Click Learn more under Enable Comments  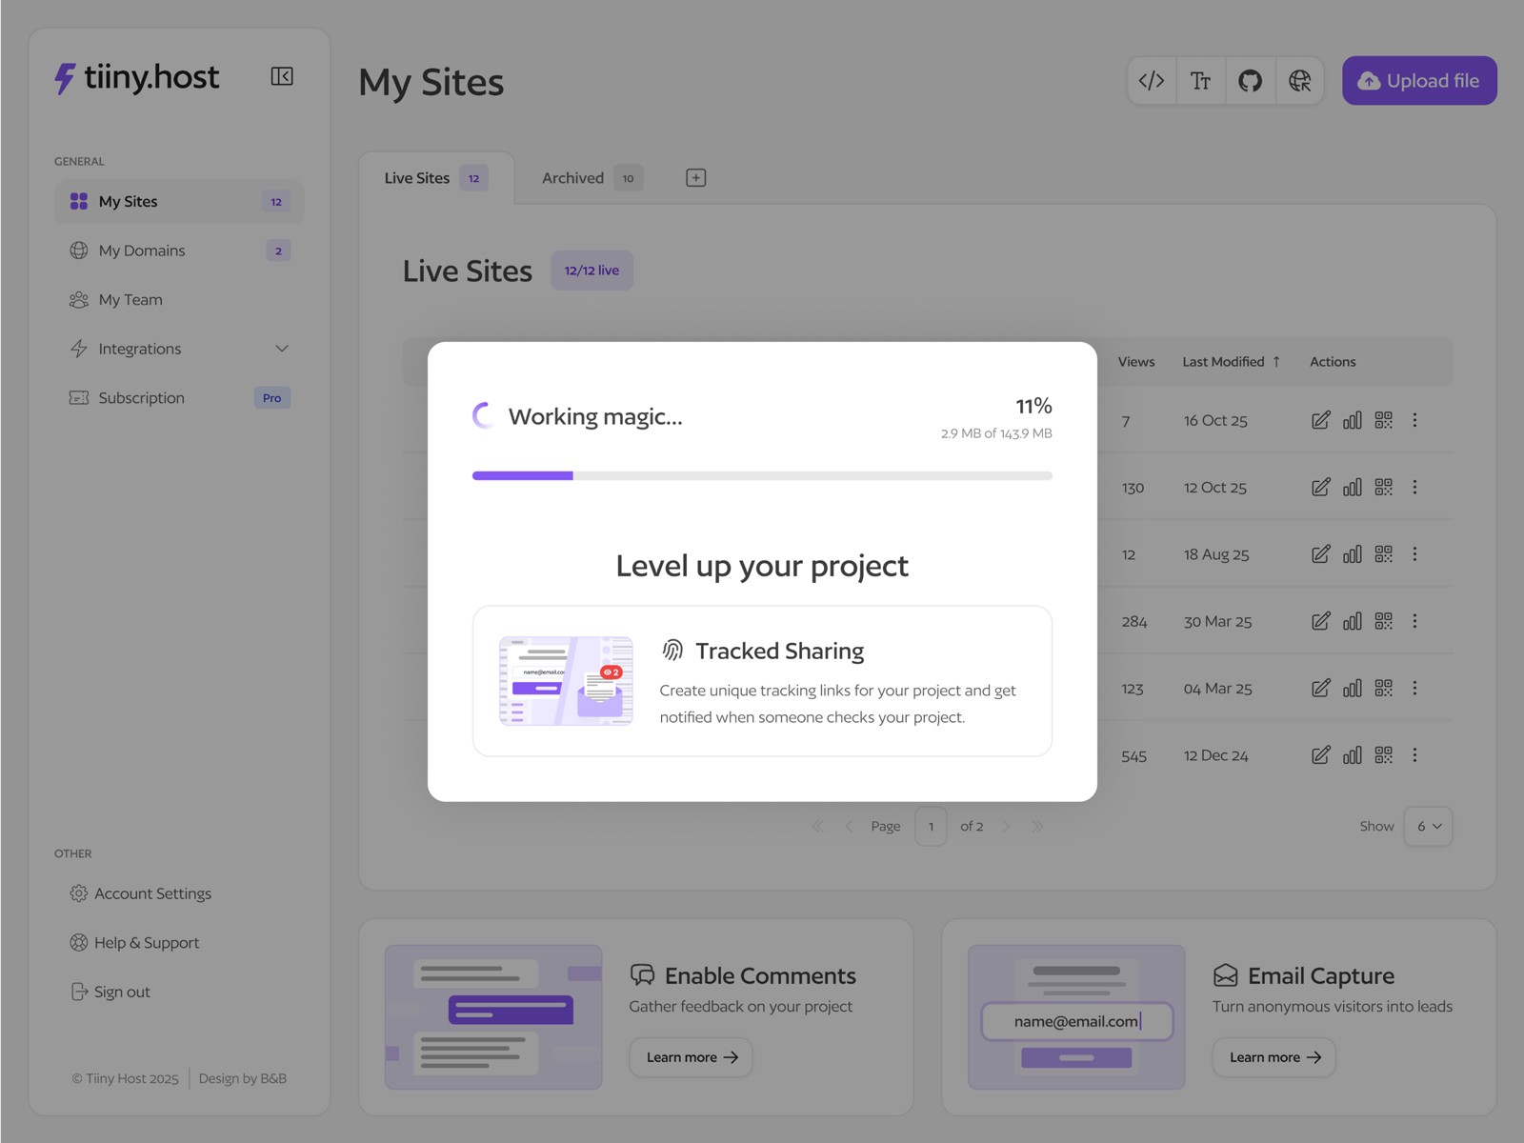click(690, 1057)
